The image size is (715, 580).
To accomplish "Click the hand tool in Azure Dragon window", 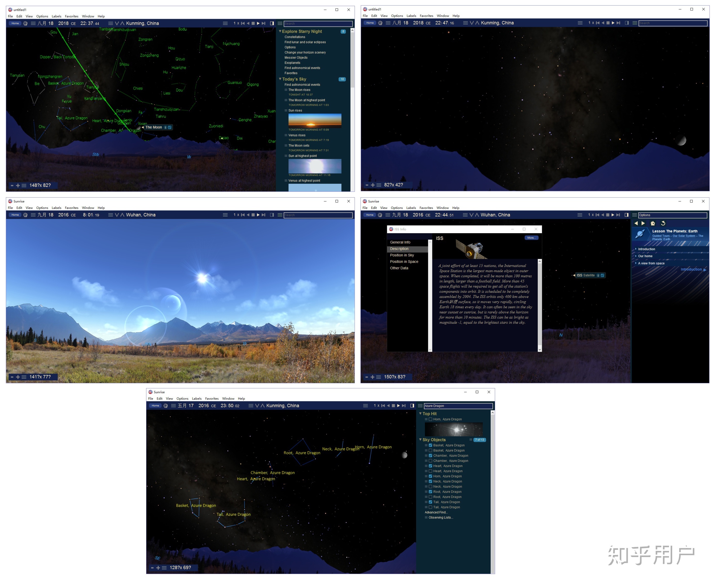I will tap(165, 406).
